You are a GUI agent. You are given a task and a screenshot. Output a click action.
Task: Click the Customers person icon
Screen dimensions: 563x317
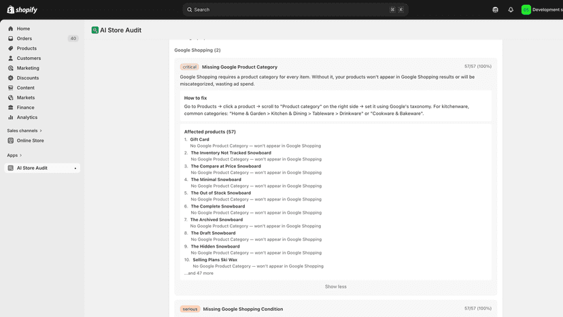click(10, 59)
